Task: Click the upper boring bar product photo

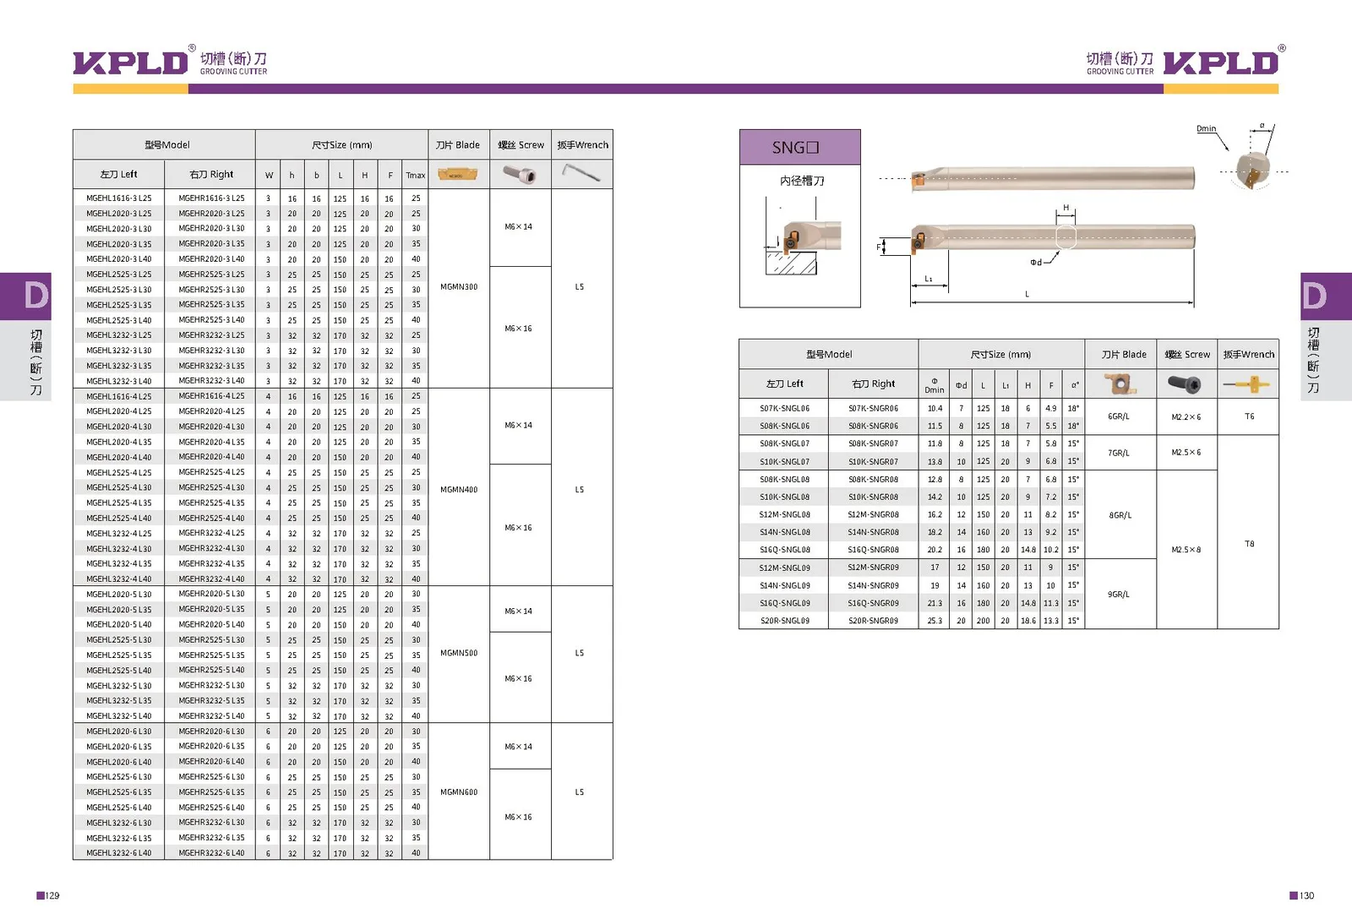Action: click(x=1054, y=178)
